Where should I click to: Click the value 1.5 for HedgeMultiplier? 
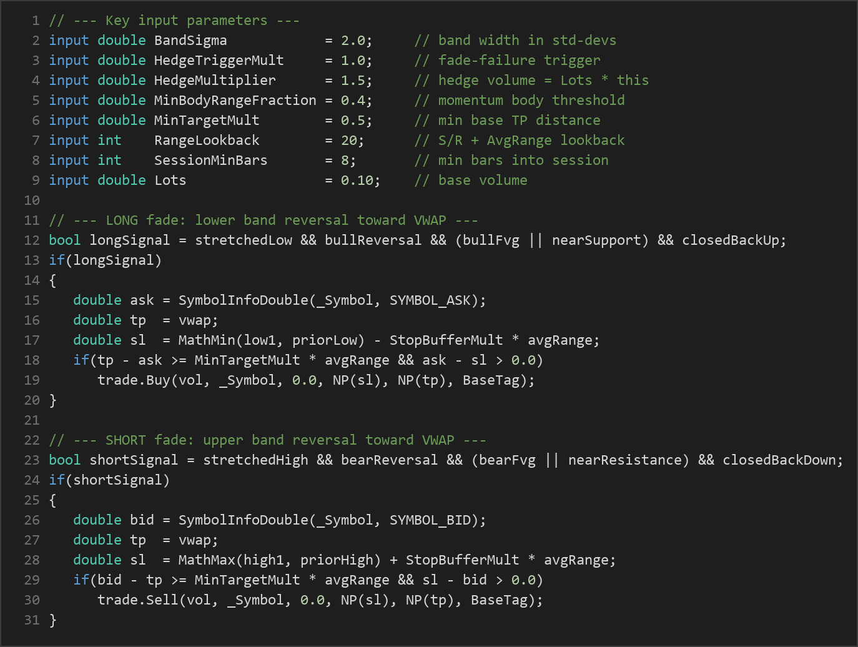pos(353,81)
